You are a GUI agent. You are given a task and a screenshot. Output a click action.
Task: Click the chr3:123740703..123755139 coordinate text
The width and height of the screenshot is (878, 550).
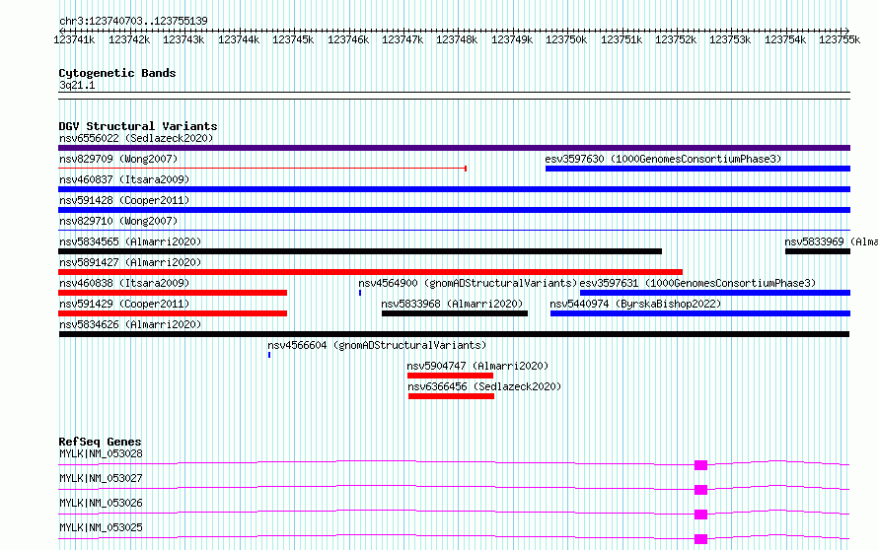tap(133, 21)
